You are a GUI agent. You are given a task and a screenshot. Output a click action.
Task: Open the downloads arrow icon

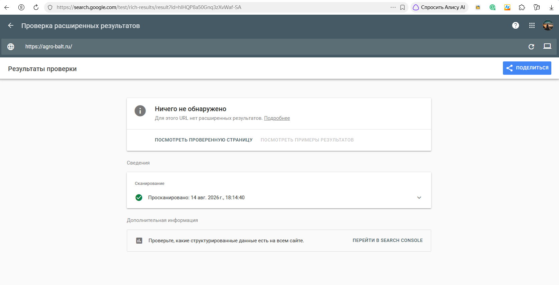[551, 7]
